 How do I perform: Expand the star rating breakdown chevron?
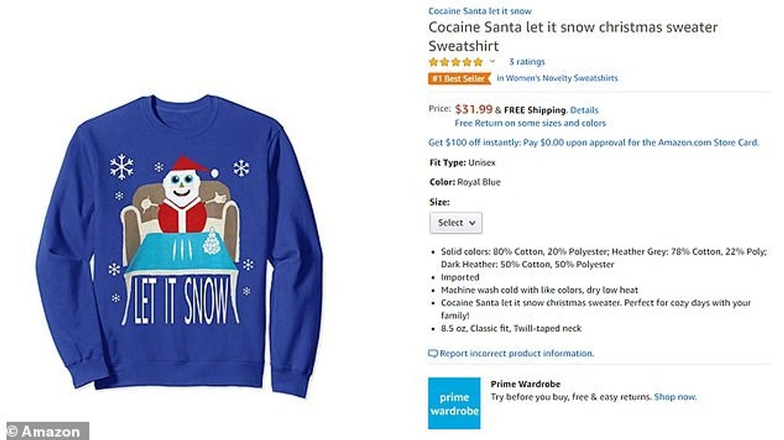point(492,62)
